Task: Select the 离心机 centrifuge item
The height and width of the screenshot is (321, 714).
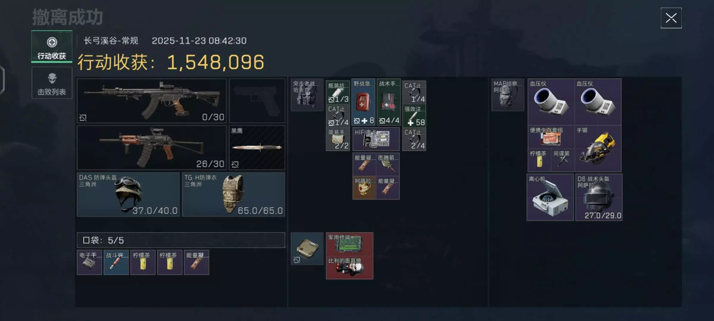Action: [550, 197]
